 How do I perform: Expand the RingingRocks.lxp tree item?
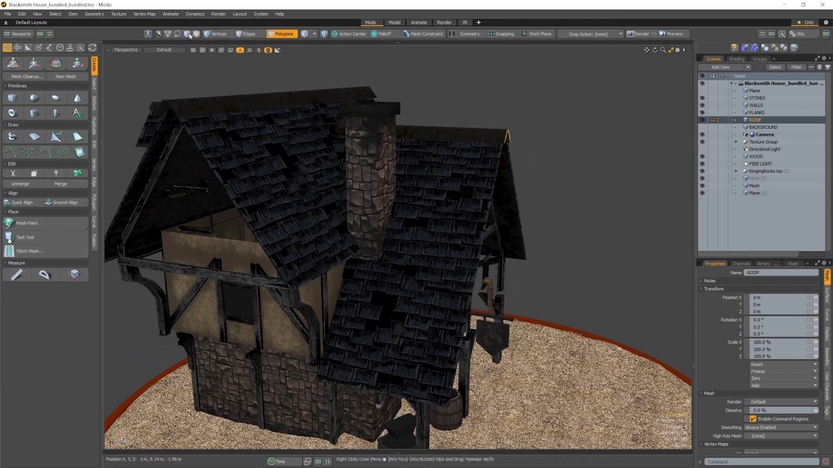pyautogui.click(x=736, y=171)
